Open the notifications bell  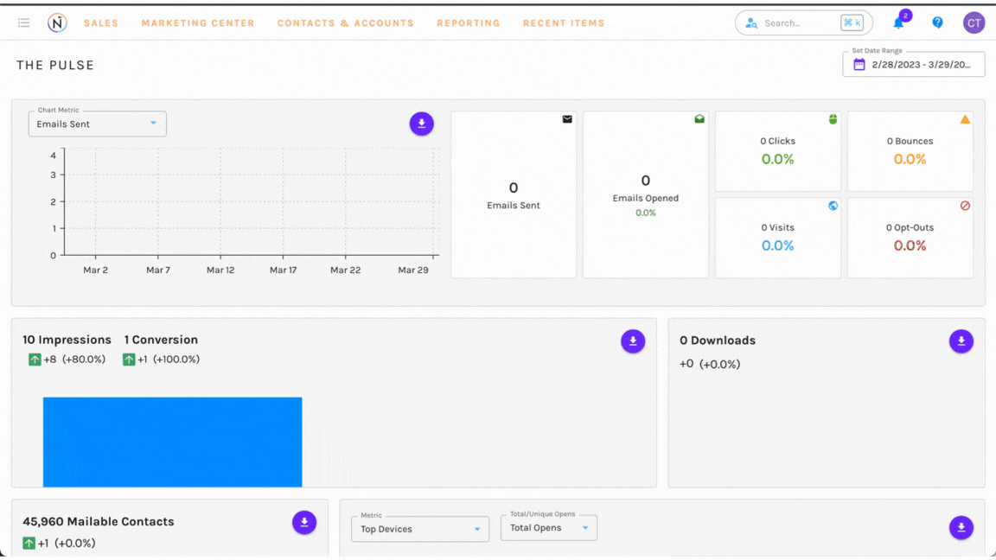898,23
